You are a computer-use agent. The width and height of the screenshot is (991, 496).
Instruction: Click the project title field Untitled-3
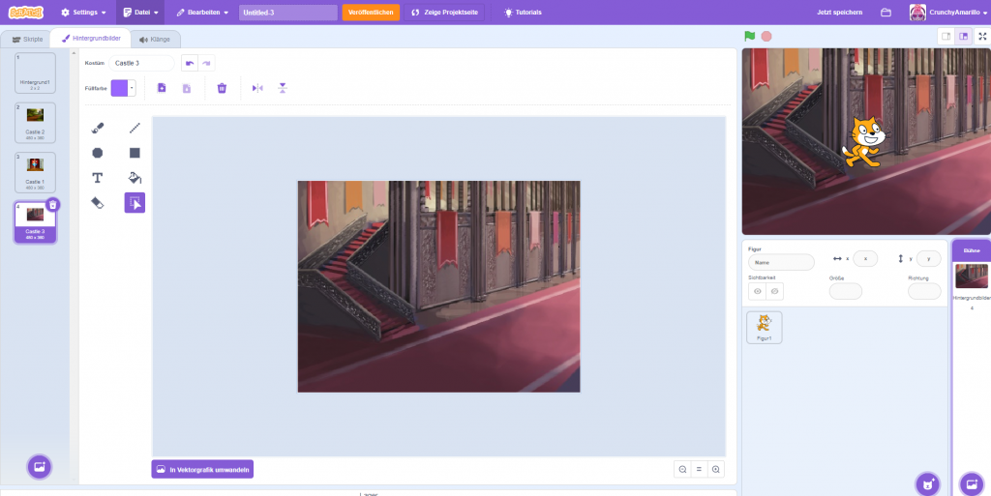(x=288, y=13)
